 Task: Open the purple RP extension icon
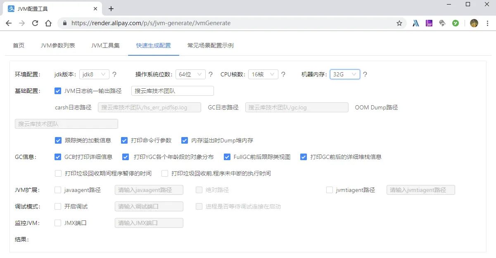[429, 24]
